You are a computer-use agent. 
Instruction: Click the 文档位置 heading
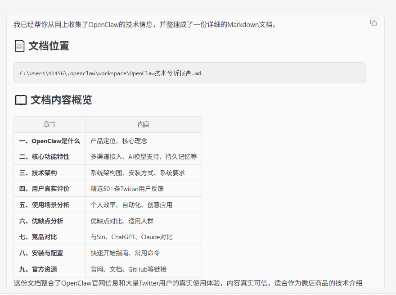(42, 46)
